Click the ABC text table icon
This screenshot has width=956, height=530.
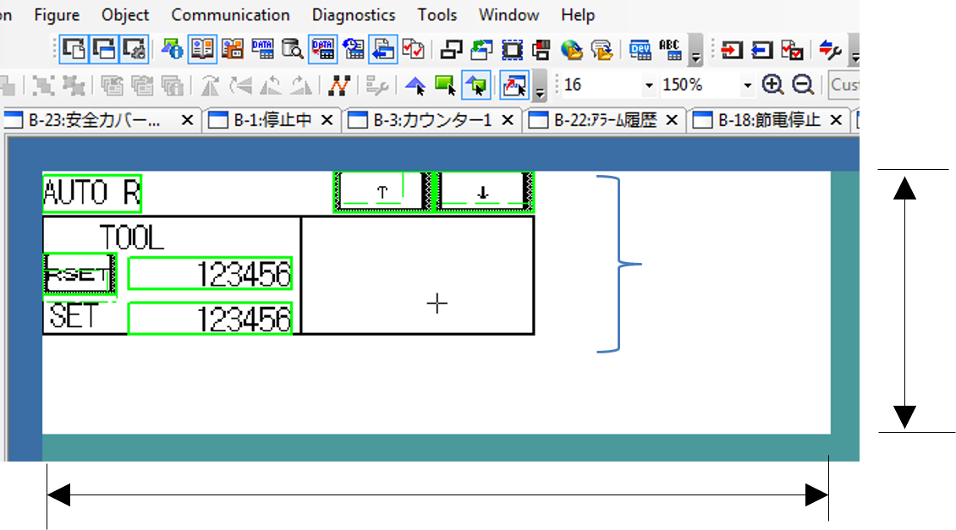click(670, 49)
